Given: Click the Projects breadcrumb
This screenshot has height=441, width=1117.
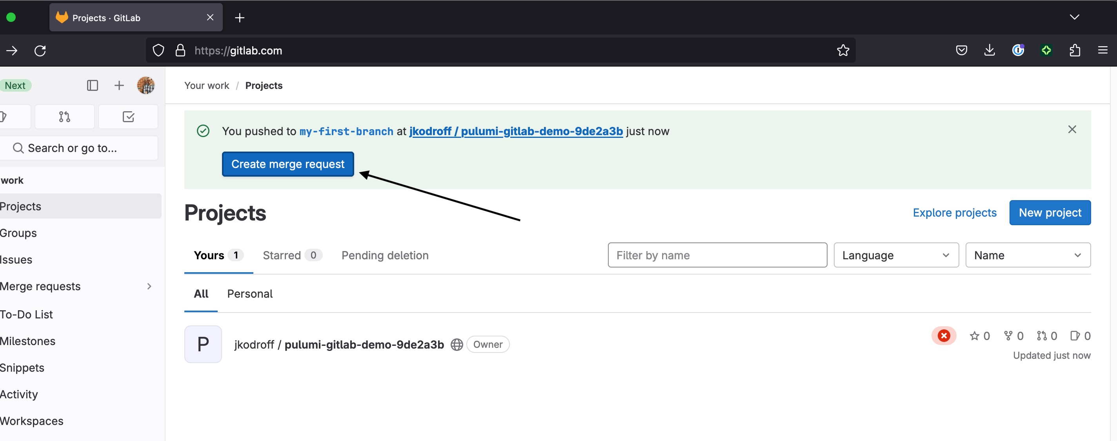Looking at the screenshot, I should pos(264,85).
